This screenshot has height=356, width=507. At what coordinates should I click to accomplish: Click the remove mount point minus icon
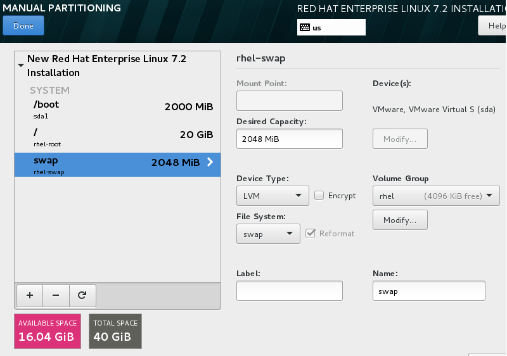pyautogui.click(x=56, y=295)
